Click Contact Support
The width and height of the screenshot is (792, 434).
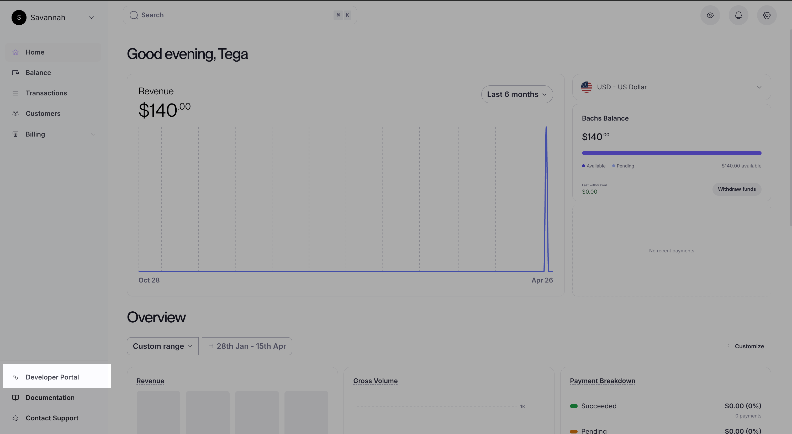point(53,418)
